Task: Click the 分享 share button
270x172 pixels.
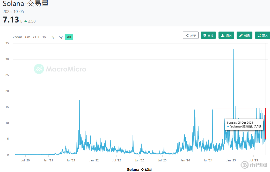Action: tap(191, 35)
